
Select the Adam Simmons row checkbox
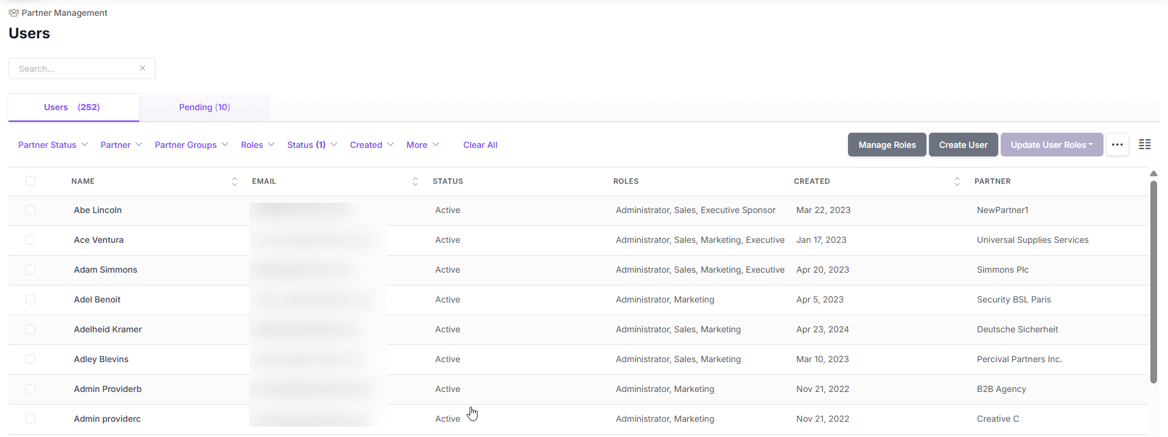30,270
